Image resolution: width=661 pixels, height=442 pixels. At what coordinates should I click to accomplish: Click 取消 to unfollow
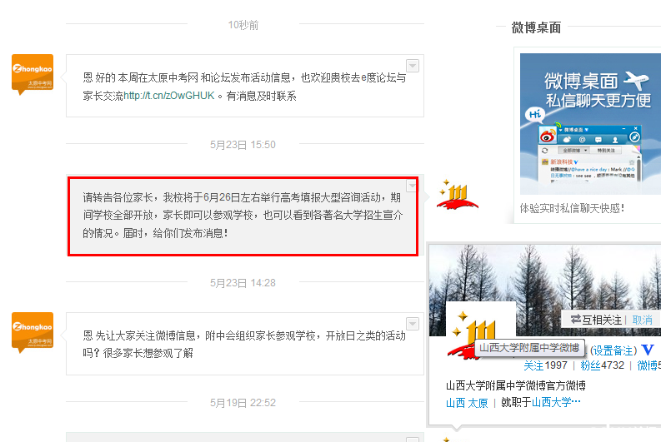click(642, 320)
